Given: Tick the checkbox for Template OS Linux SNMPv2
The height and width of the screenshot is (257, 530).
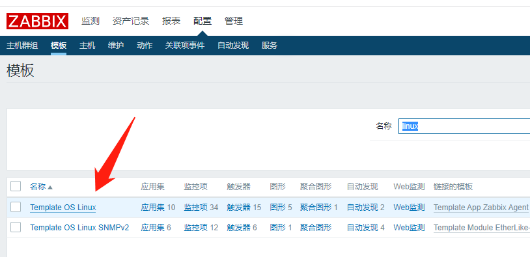Looking at the screenshot, I should coord(16,227).
